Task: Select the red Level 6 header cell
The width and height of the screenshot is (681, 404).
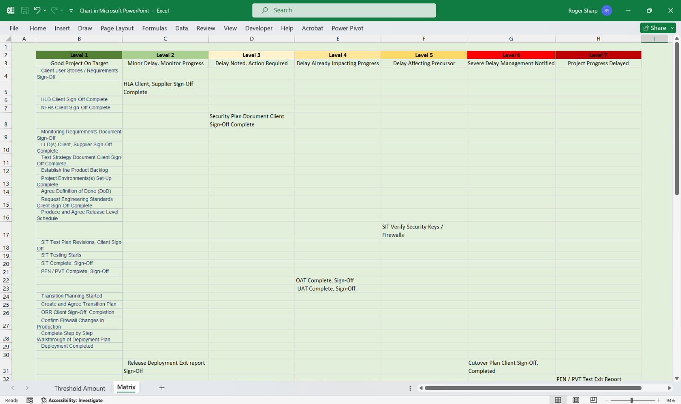Action: click(x=511, y=55)
